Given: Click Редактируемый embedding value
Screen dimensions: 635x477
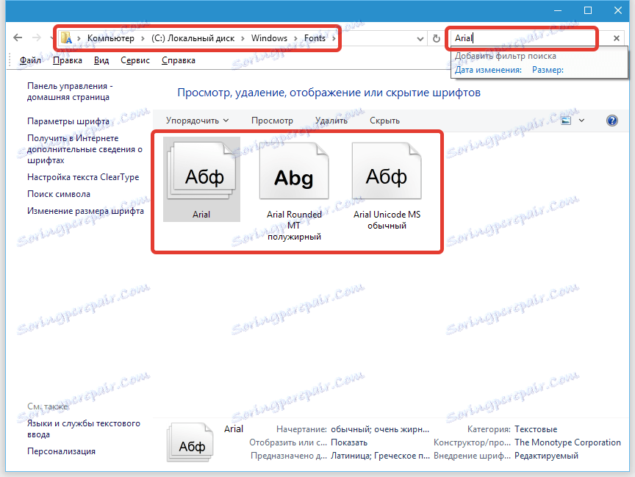Looking at the screenshot, I should coord(546,456).
